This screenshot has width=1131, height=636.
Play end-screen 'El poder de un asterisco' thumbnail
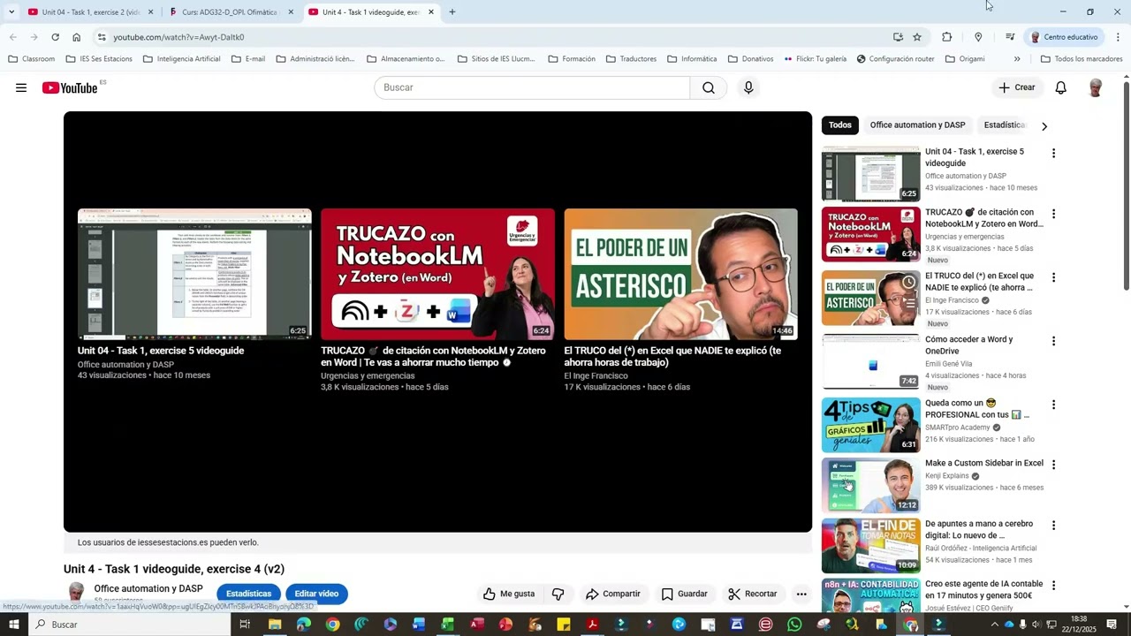[680, 274]
